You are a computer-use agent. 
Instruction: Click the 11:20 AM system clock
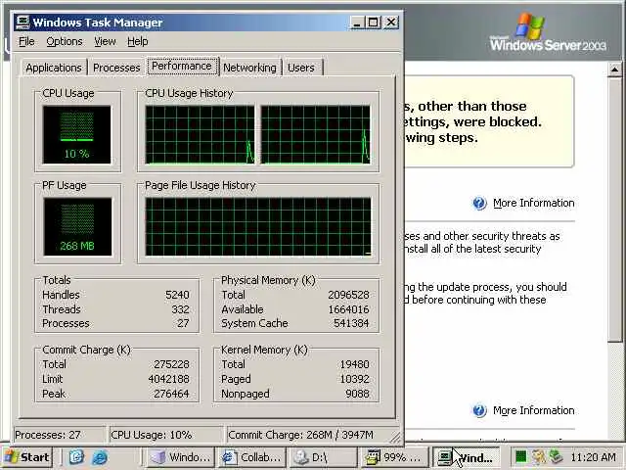tap(593, 457)
